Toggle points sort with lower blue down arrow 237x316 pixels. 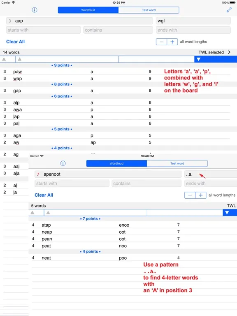click(x=227, y=213)
